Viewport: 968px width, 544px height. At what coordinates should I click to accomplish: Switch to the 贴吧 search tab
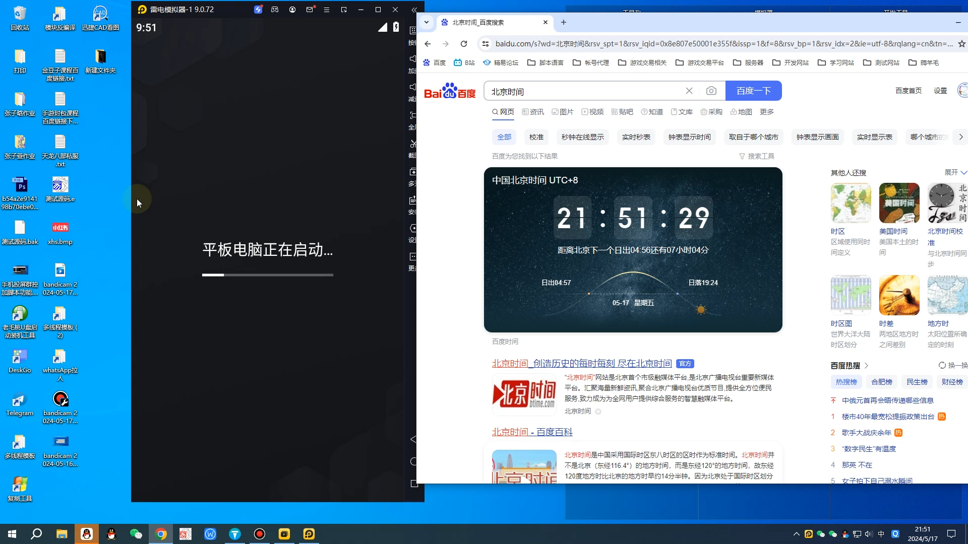point(622,112)
